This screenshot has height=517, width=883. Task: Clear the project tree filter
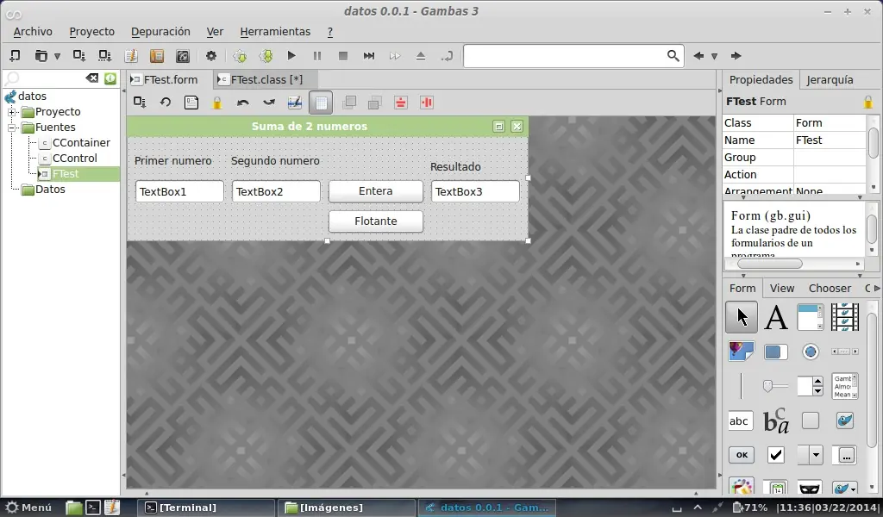[91, 78]
